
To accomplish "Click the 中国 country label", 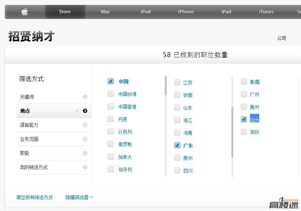I will click(x=123, y=82).
